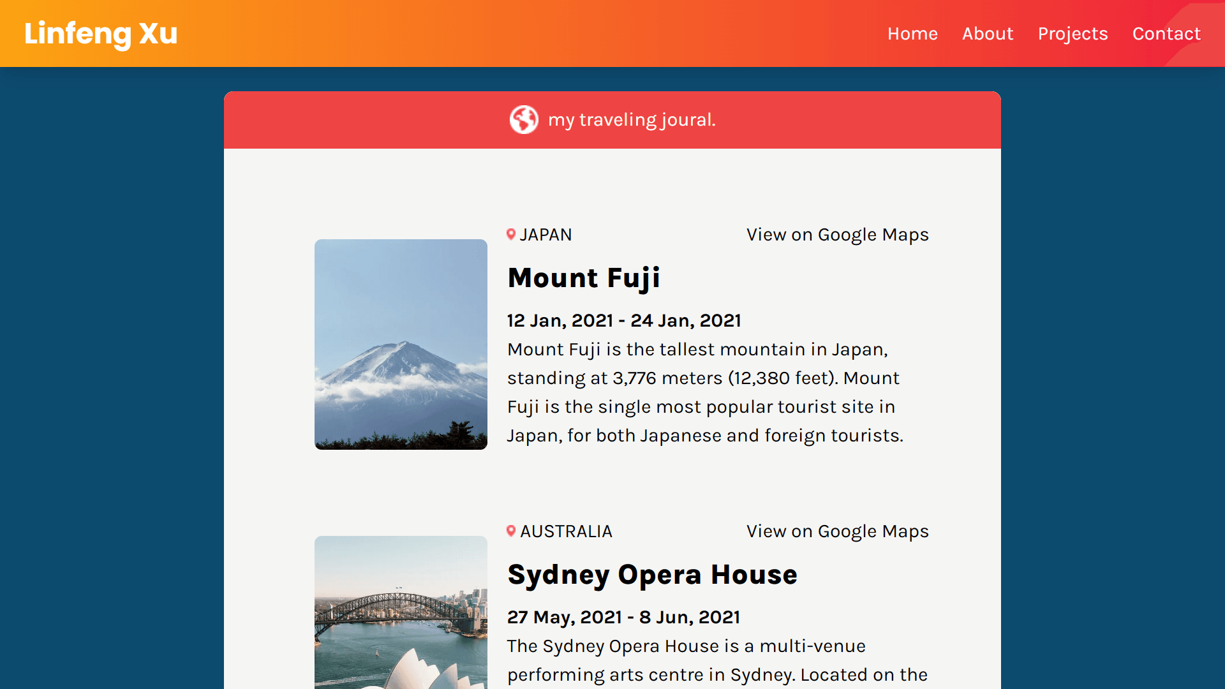The image size is (1225, 689).
Task: Click the Mount Fuji description paragraph
Action: click(705, 392)
